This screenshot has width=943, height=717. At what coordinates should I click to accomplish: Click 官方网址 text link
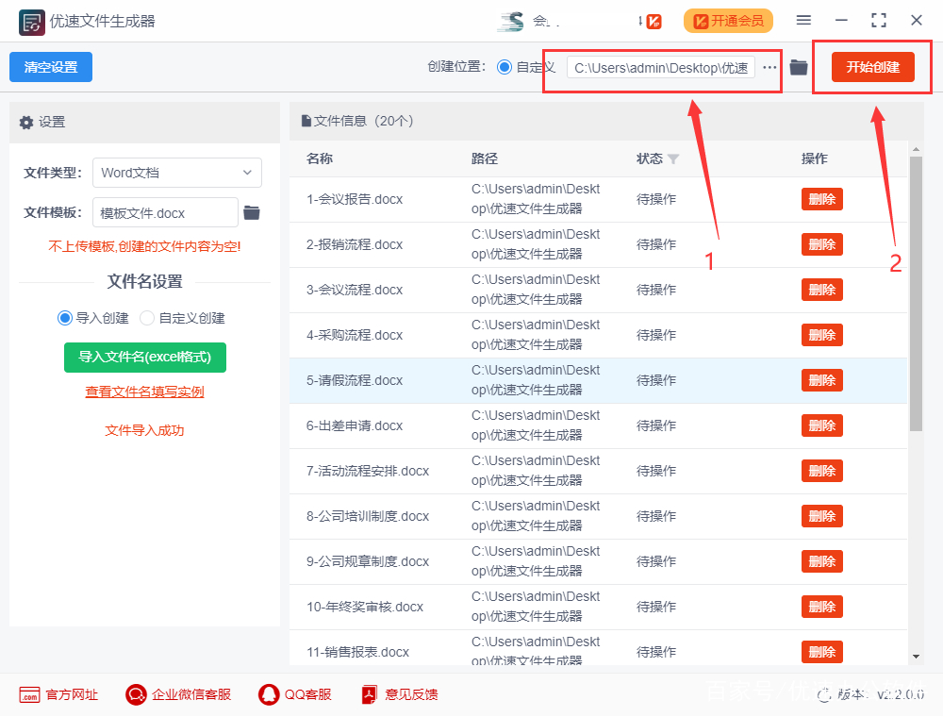coord(72,694)
